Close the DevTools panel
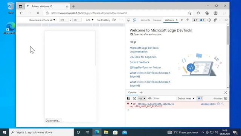241x136 pixels. point(227,20)
